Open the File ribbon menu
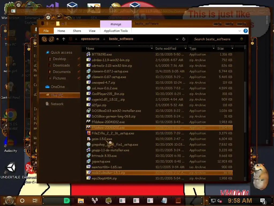 point(46,31)
